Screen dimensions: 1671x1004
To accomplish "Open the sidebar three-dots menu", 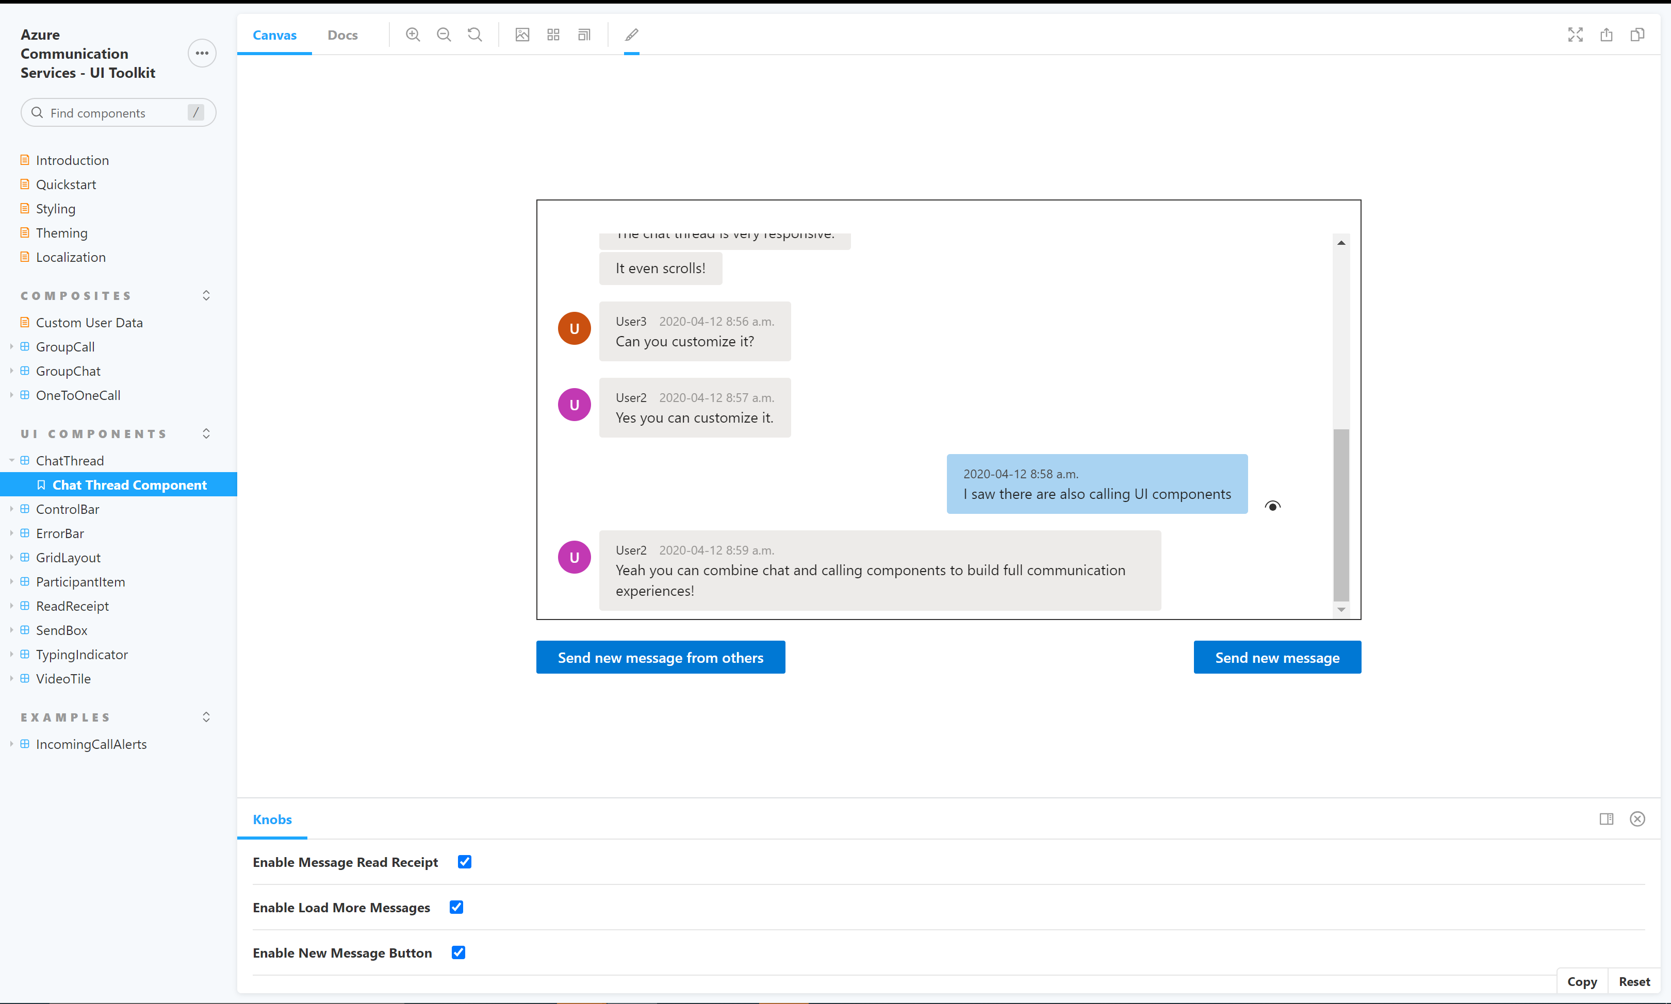I will coord(202,53).
